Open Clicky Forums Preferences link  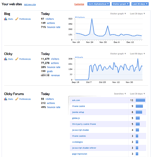pyautogui.click(x=25, y=99)
